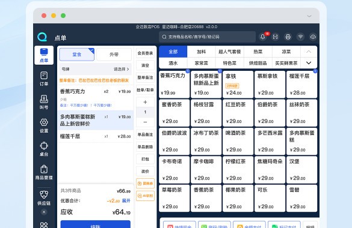This screenshot has width=352, height=228.
Task: Expand the 优惠合计 details with 展开
Action: (126, 201)
